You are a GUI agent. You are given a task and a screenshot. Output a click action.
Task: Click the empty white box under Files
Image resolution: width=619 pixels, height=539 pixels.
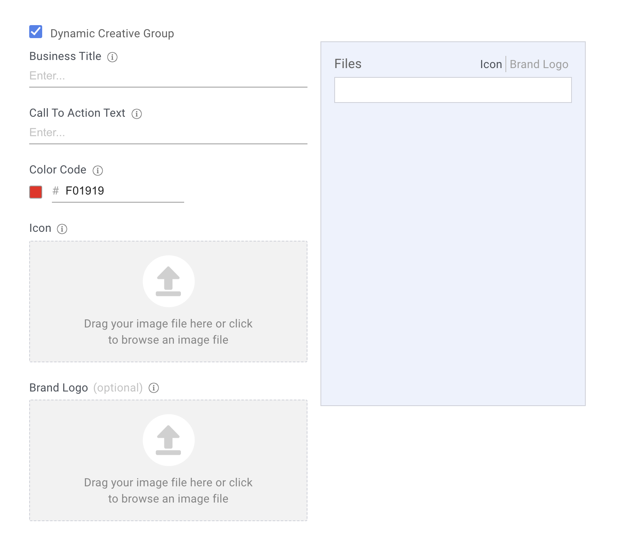point(453,90)
